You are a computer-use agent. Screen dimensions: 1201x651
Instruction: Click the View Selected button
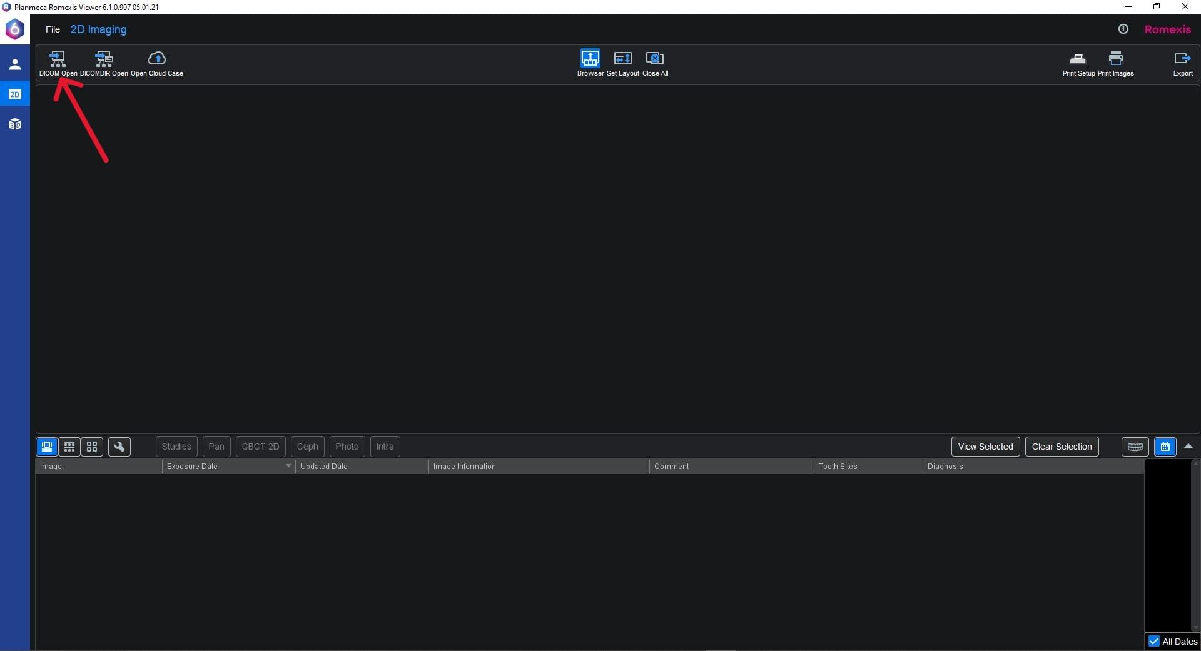[985, 447]
